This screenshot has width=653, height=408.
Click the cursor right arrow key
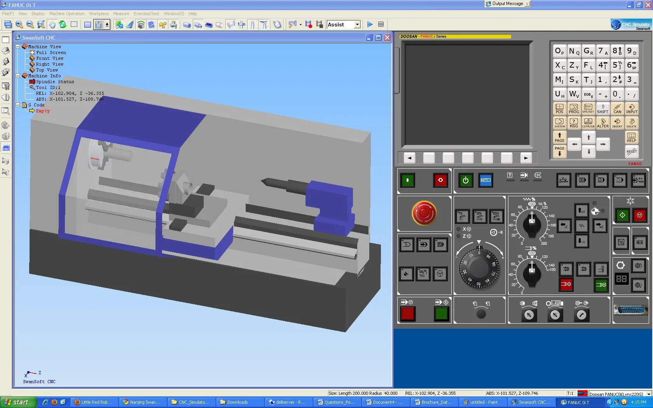(x=603, y=144)
